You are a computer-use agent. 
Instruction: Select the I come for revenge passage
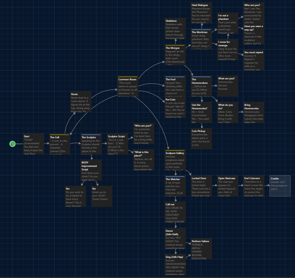[x=228, y=50]
